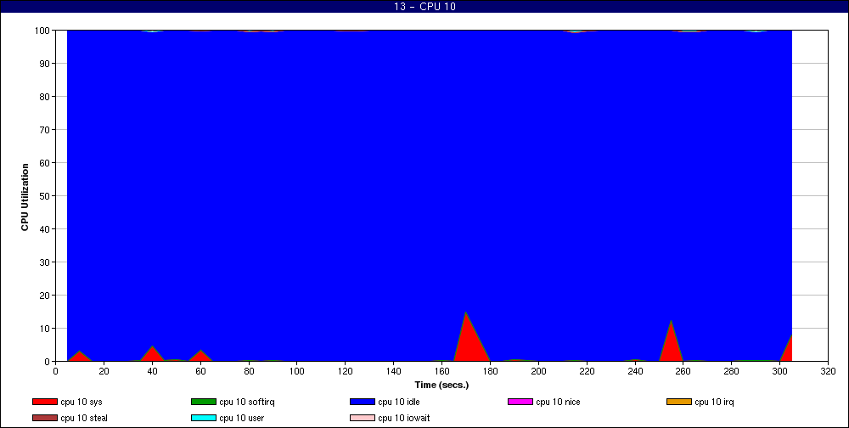Select the 'cpu 10 steal' legend label
The width and height of the screenshot is (849, 428).
click(x=84, y=419)
